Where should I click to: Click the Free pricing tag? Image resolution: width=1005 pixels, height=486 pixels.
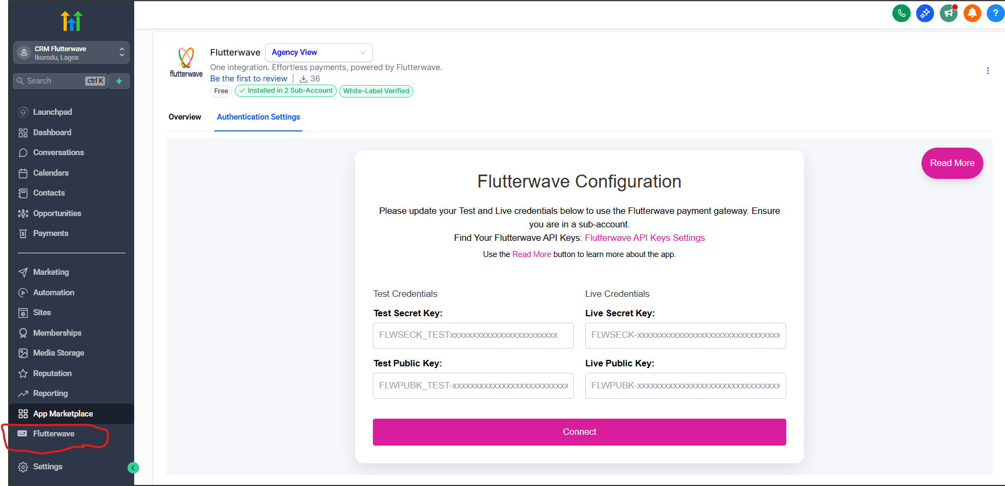pos(221,91)
